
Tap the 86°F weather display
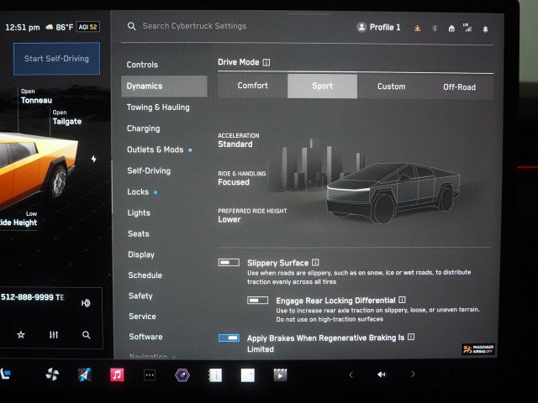(x=60, y=27)
